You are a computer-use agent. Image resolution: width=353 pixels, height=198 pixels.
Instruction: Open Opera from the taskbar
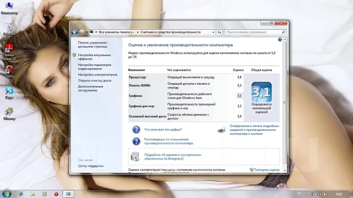[56, 194]
